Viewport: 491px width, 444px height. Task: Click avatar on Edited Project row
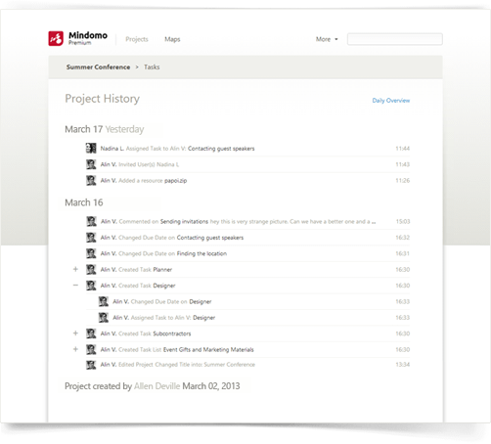coord(91,364)
